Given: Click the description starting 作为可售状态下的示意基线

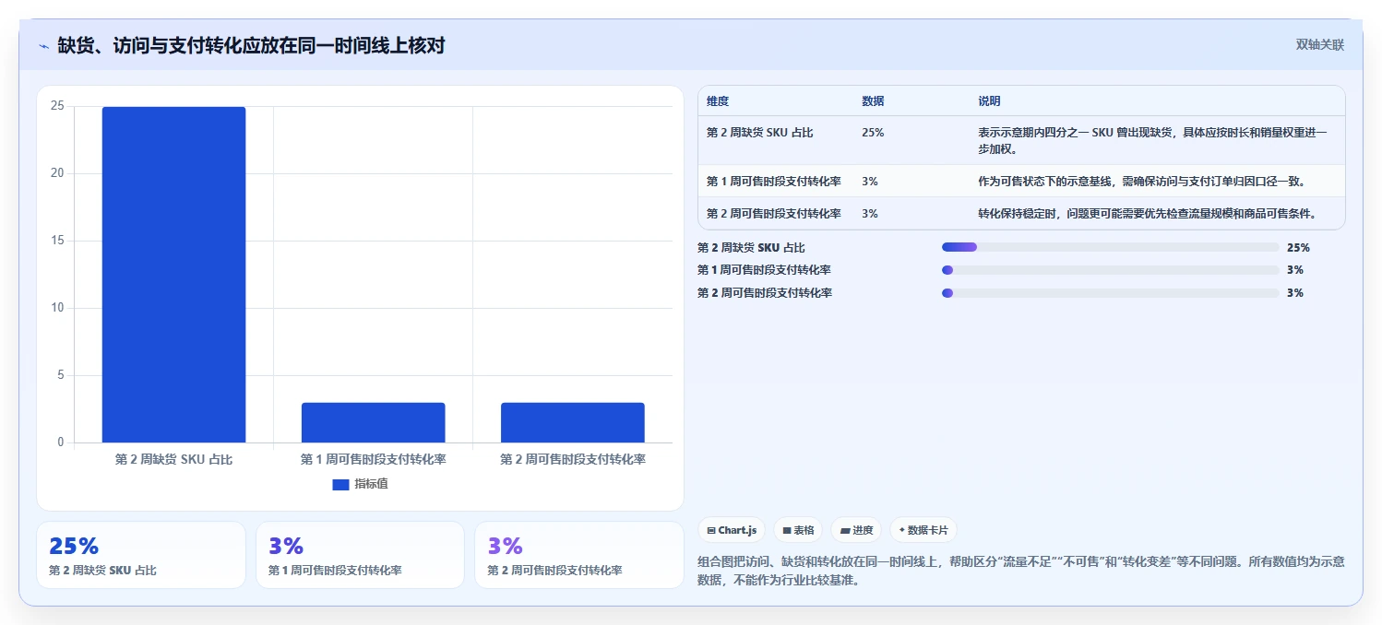Looking at the screenshot, I should pos(1141,181).
